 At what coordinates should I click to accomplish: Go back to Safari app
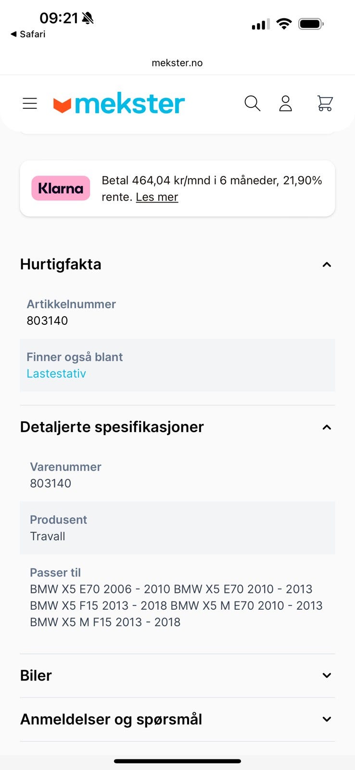[x=28, y=34]
